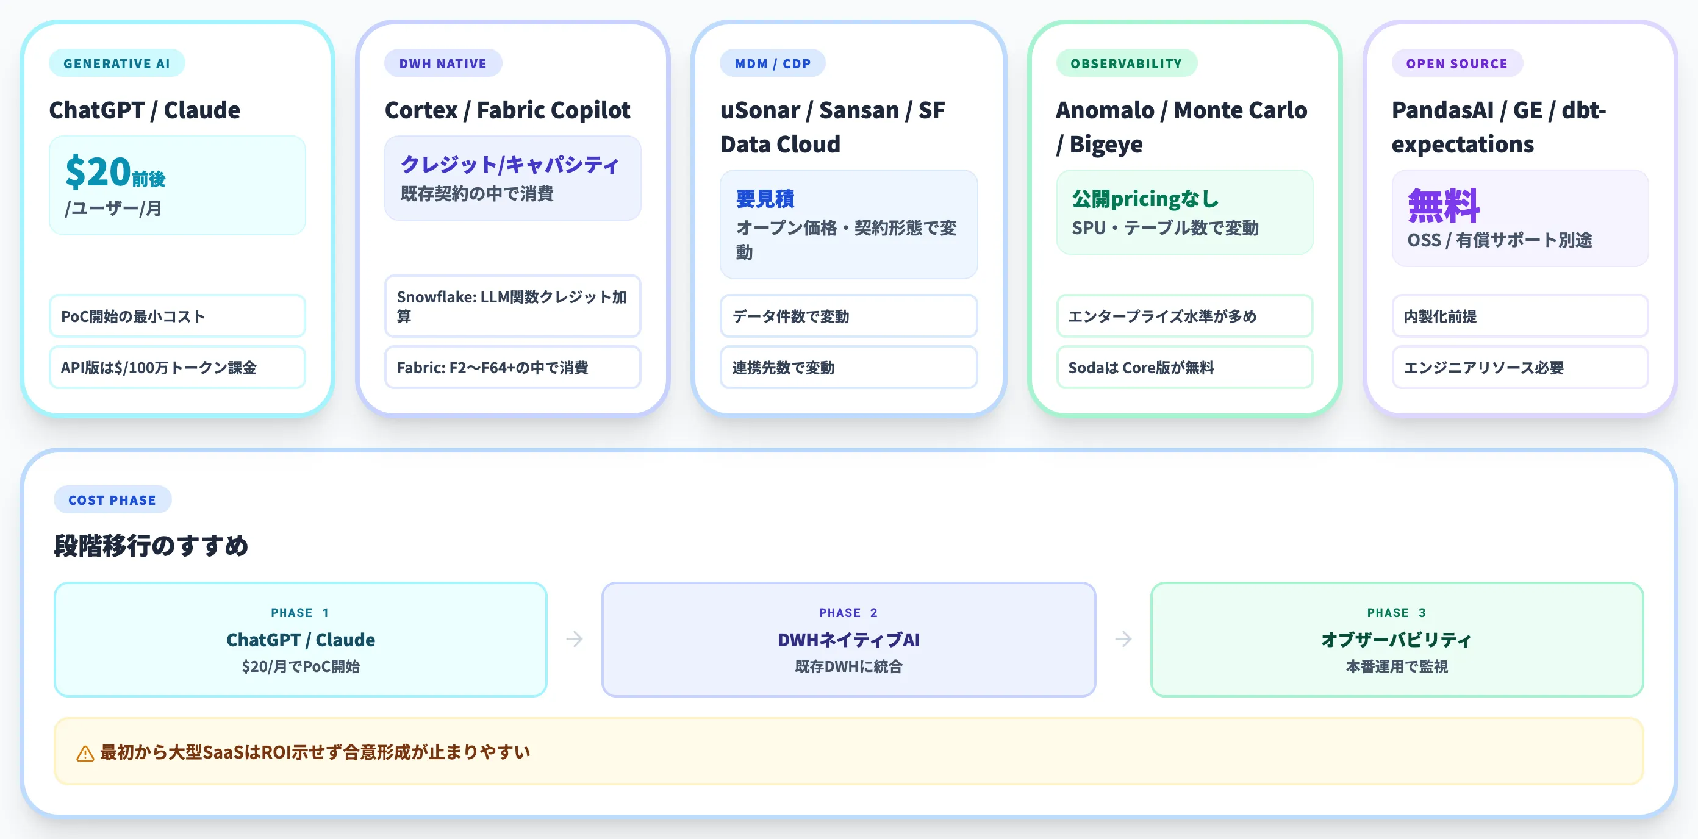The width and height of the screenshot is (1698, 839).
Task: Click the 段階移行のすすめ heading
Action: click(151, 545)
